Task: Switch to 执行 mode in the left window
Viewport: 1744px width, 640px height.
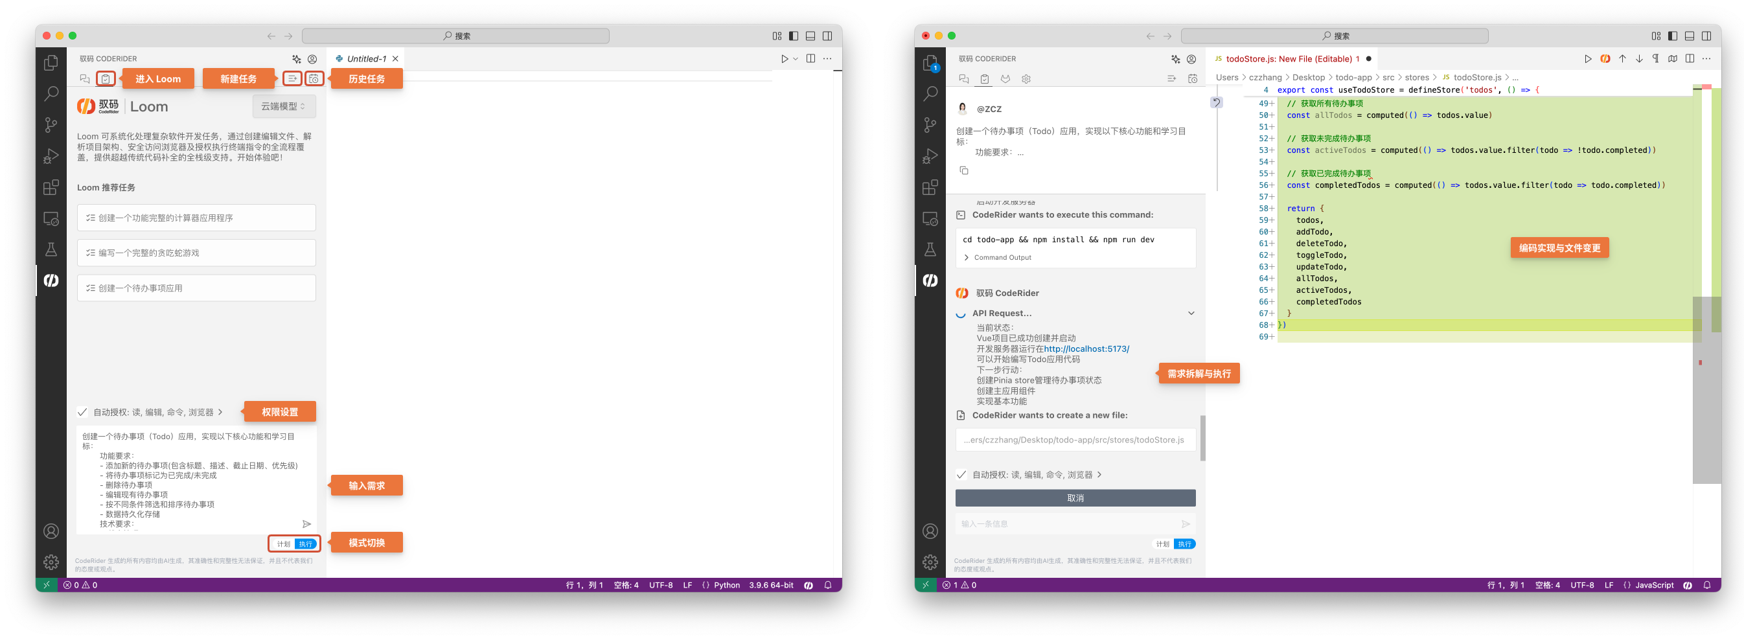Action: (x=305, y=544)
